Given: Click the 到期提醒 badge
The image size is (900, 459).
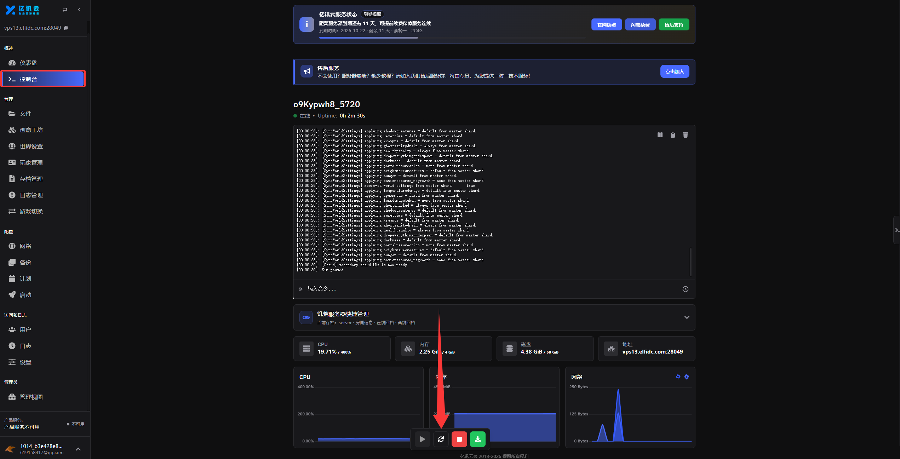Looking at the screenshot, I should (x=372, y=15).
